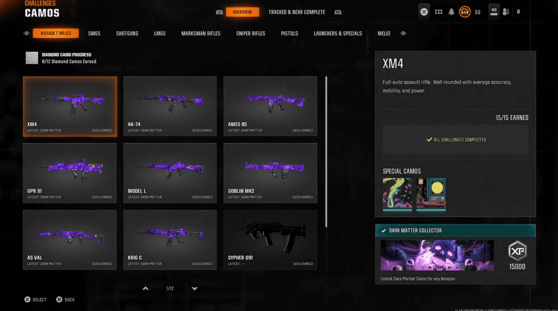Select the first psychedelic special camo swatch
The image size is (558, 311).
coord(397,194)
